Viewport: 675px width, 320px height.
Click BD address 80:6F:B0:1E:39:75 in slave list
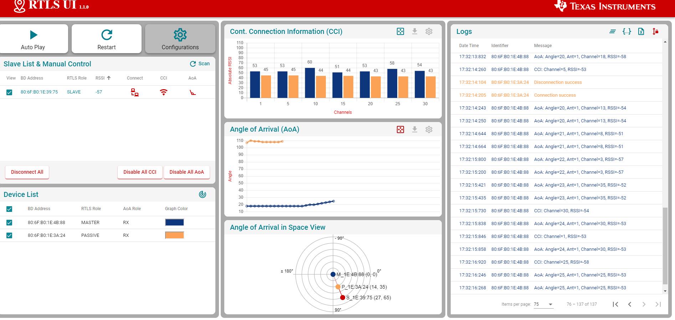tap(39, 92)
